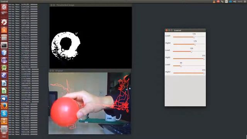Launch Eclipse IDE from the dock

coord(4,60)
